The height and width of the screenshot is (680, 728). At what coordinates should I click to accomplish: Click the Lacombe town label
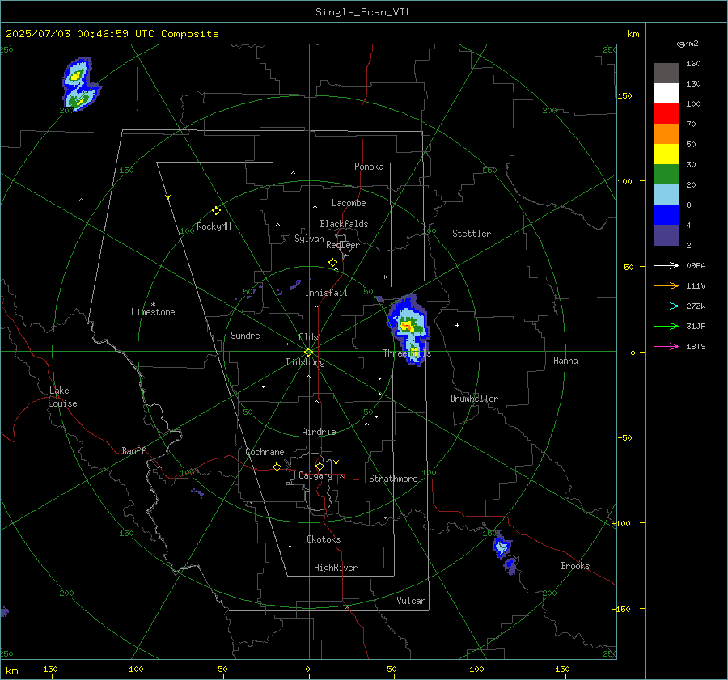[x=349, y=203]
